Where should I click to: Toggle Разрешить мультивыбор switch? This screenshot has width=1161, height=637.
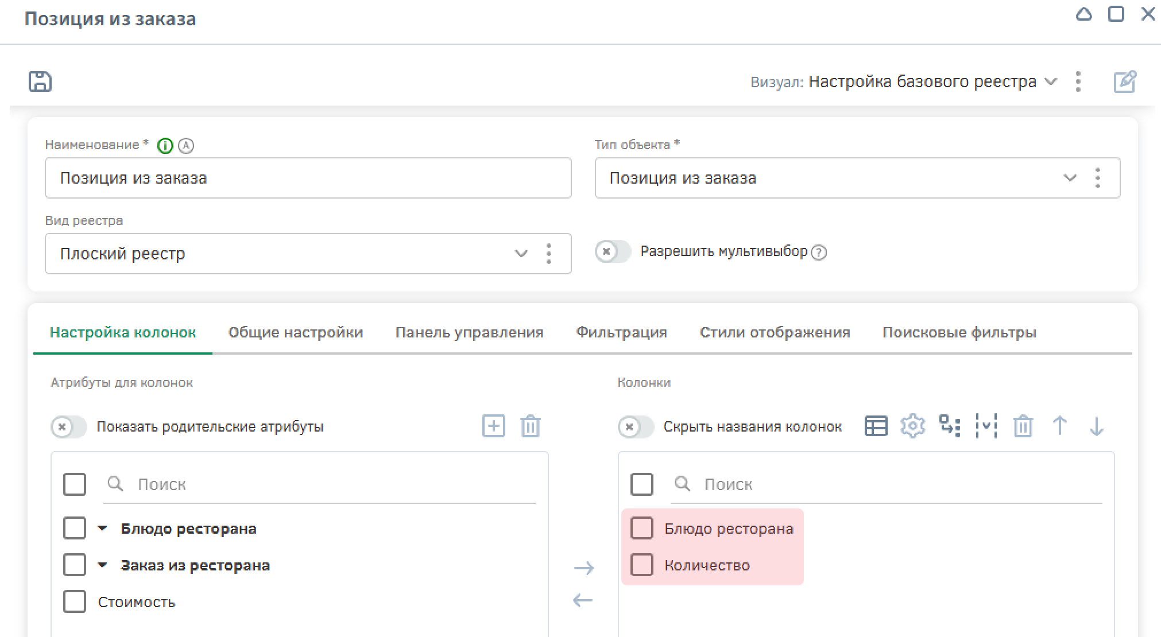point(612,251)
